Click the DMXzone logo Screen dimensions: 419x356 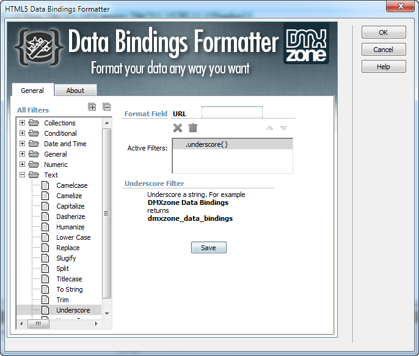click(x=306, y=44)
